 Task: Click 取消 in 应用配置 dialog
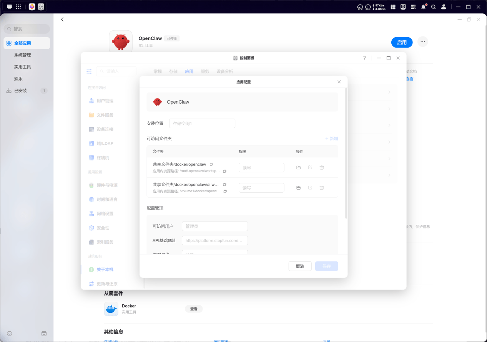point(300,266)
